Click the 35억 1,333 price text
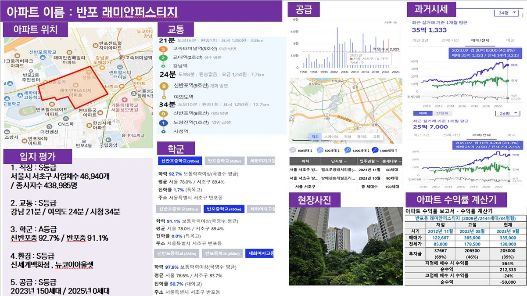The width and height of the screenshot is (527, 296). click(x=429, y=30)
